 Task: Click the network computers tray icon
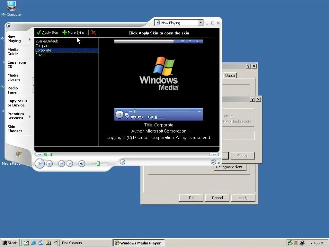[302, 243]
